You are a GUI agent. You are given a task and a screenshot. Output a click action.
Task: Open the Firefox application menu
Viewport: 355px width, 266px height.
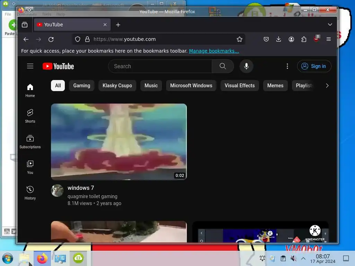pyautogui.click(x=329, y=39)
